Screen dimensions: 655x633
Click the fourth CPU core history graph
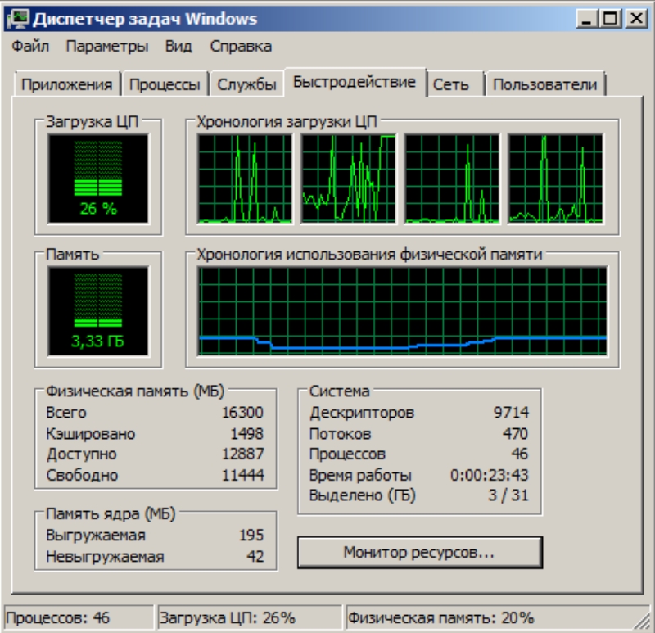pos(555,179)
